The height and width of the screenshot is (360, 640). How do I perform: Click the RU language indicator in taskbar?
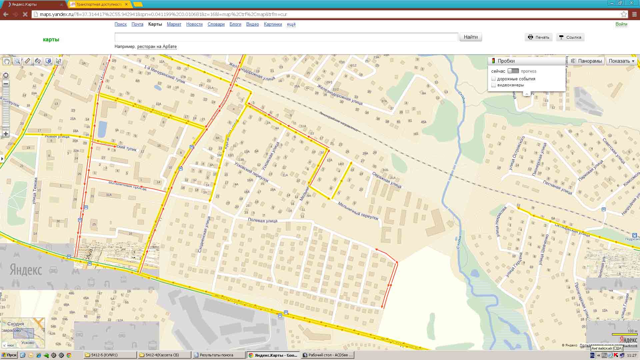click(592, 355)
